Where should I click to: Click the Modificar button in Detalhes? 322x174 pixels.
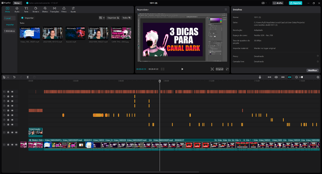pyautogui.click(x=312, y=70)
